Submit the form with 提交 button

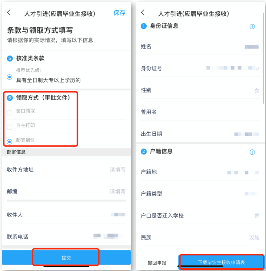click(x=66, y=258)
